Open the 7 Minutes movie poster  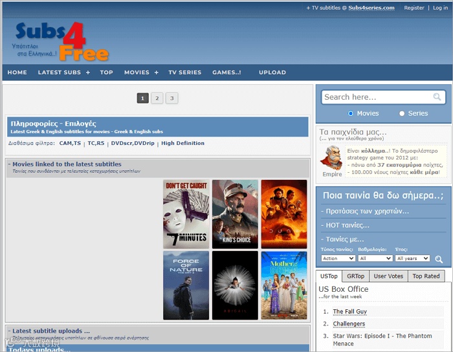(186, 214)
